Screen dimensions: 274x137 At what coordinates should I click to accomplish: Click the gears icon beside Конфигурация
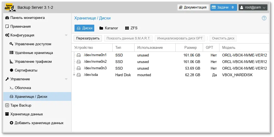click(x=7, y=35)
